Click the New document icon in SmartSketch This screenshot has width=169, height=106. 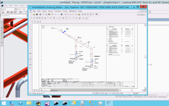click(31, 15)
